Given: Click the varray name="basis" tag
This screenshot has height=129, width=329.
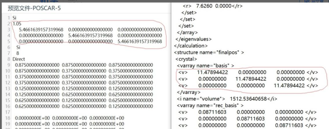Looking at the screenshot, I should 205,66.
